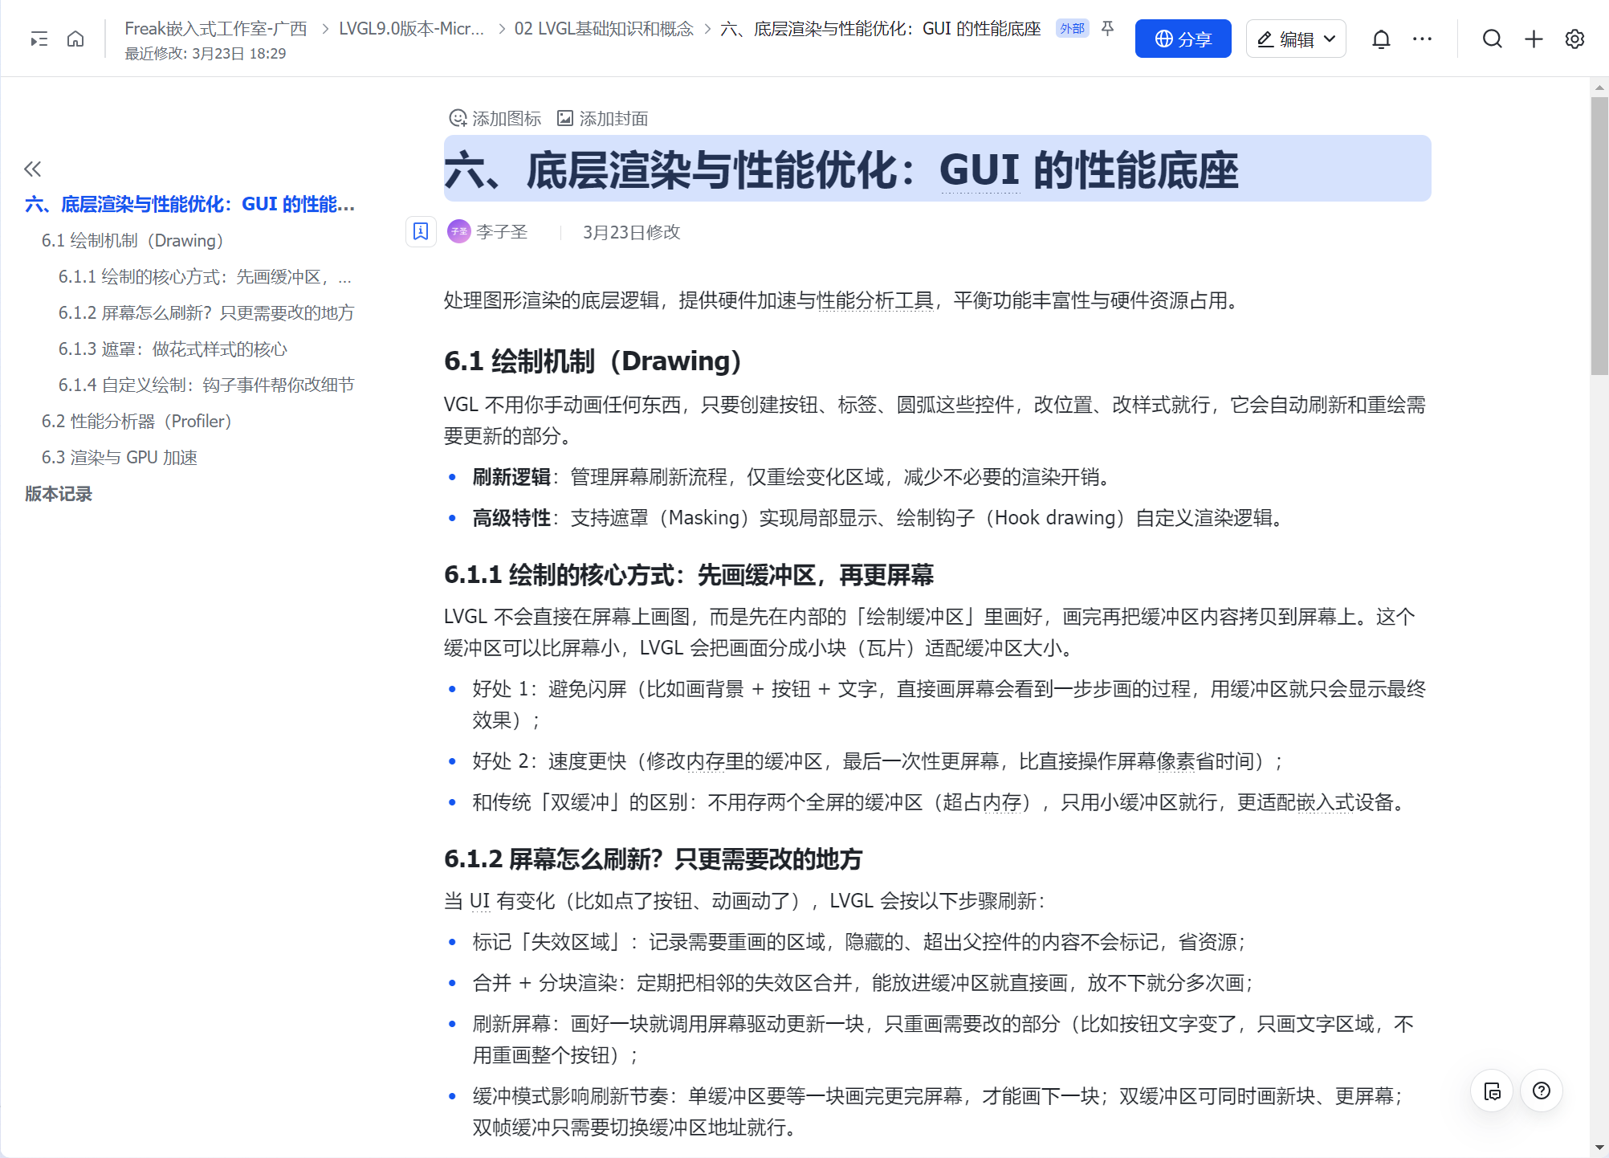Pin the document with the pin icon
The height and width of the screenshot is (1158, 1609).
point(1107,29)
